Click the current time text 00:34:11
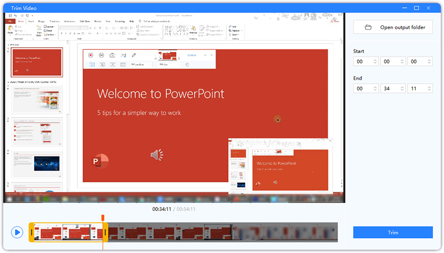 pos(162,209)
